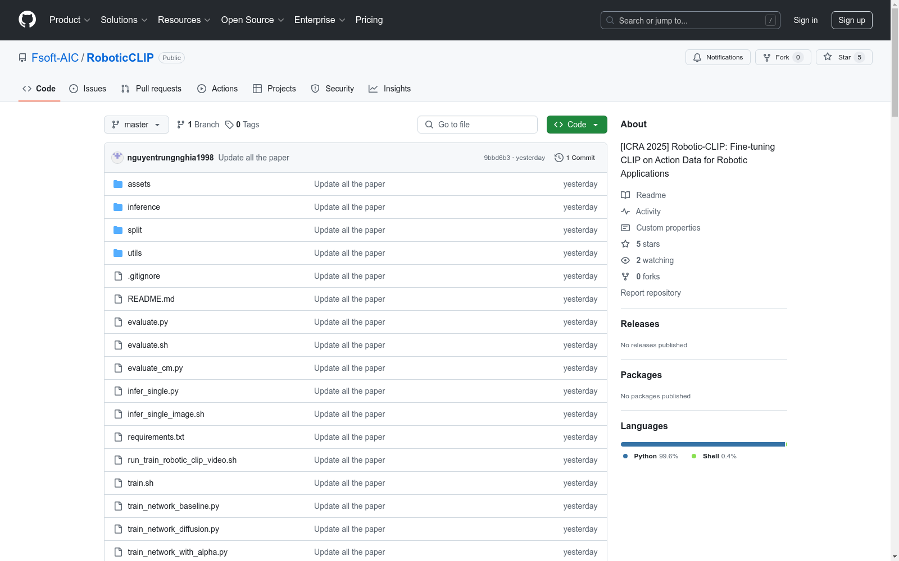Open the Enterprise menu dropdown
This screenshot has width=899, height=561.
320,20
